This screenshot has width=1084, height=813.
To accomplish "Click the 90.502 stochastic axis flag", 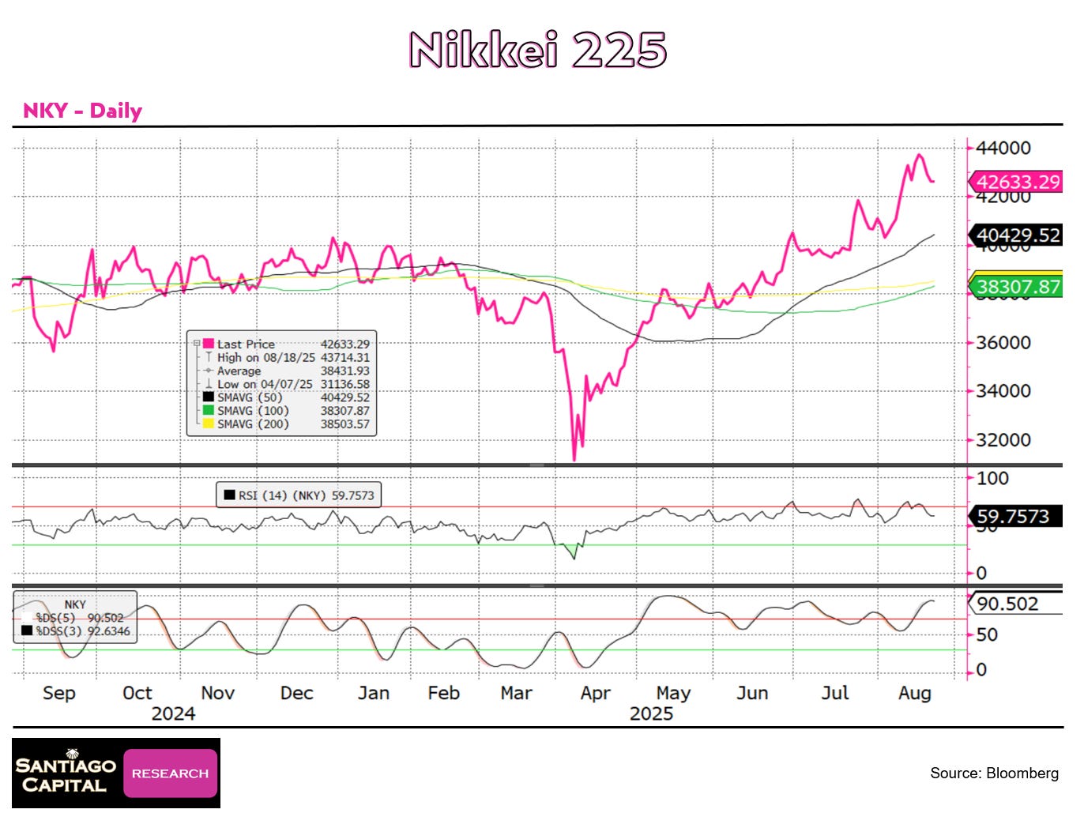I will pos(1016,604).
